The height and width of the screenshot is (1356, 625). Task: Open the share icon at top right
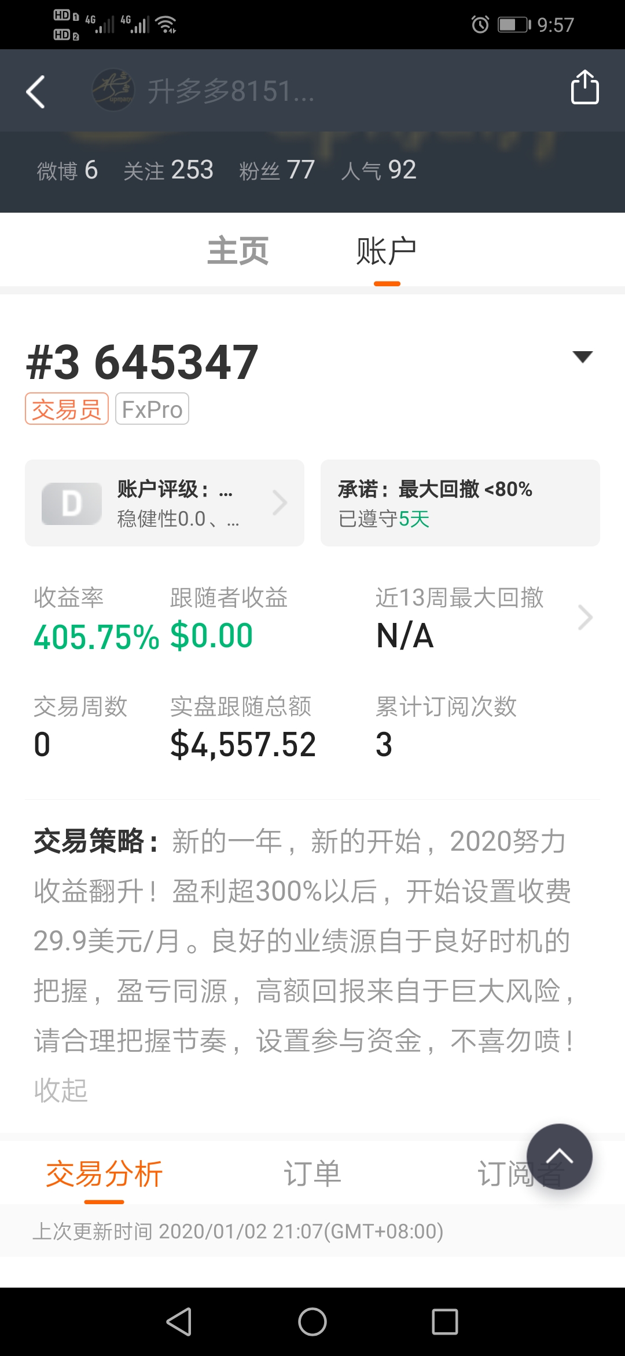pos(584,88)
